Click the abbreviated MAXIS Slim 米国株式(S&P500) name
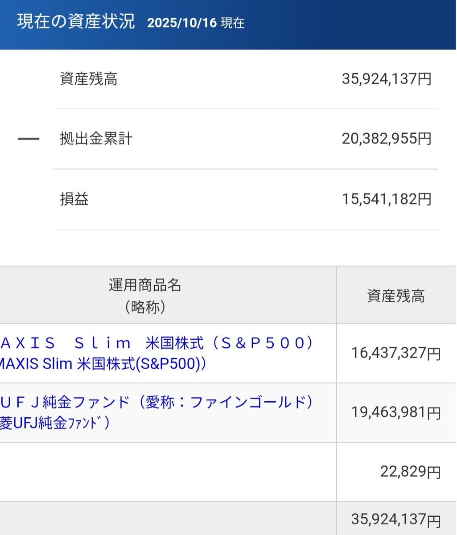Screen dimensions: 457x535 click(103, 364)
